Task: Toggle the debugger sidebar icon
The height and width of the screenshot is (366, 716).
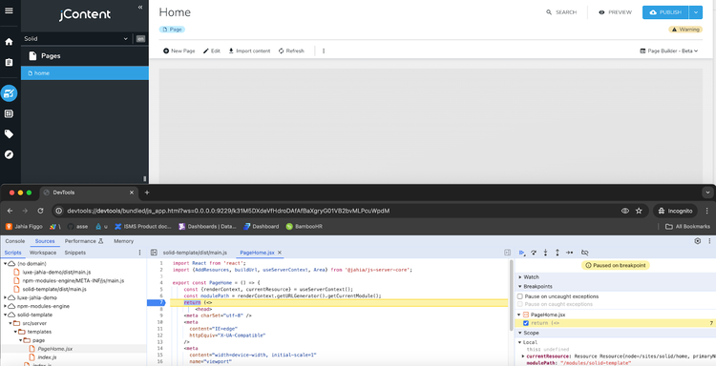Action: [x=507, y=253]
